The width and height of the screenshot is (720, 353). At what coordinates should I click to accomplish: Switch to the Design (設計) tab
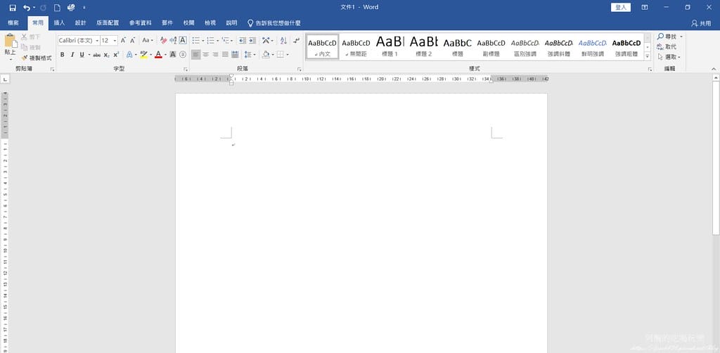pyautogui.click(x=80, y=23)
